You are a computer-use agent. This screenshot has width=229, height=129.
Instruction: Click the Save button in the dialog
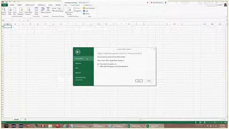coord(139,81)
